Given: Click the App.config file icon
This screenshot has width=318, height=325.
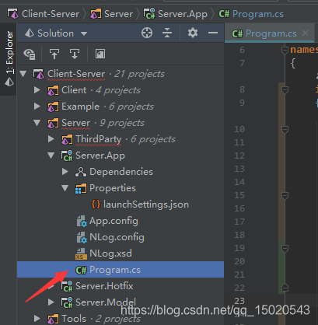Looking at the screenshot, I should (82, 221).
